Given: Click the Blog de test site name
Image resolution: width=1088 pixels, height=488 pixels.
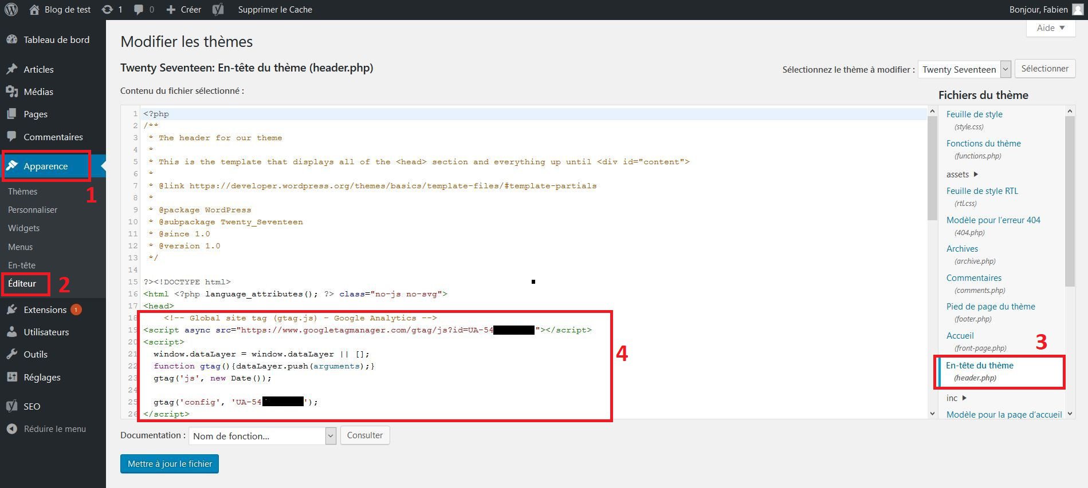Looking at the screenshot, I should 68,10.
